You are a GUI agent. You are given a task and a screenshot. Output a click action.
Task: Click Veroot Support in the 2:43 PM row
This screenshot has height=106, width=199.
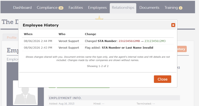(69, 48)
